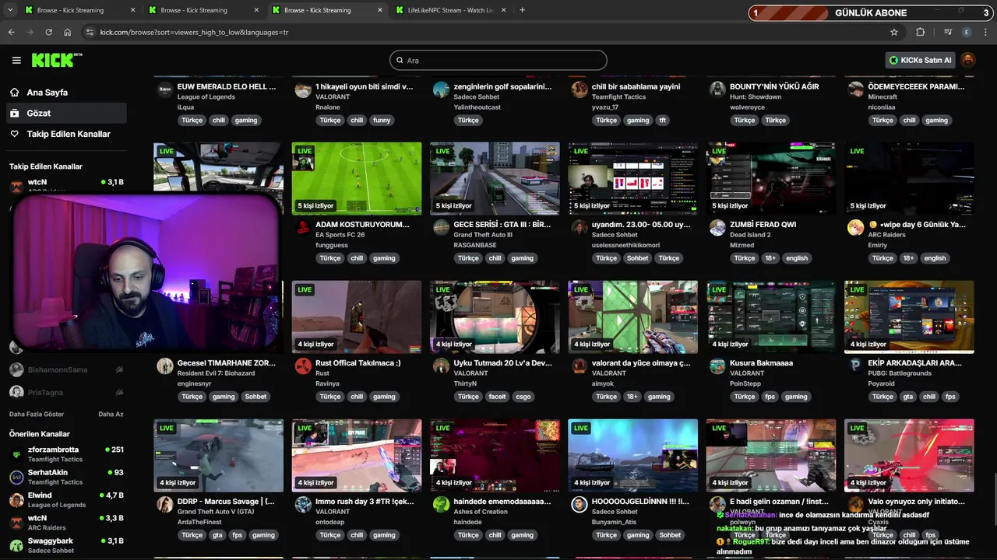Open the Grand Theft Auto III category link
Image resolution: width=997 pixels, height=560 pixels.
(x=483, y=235)
